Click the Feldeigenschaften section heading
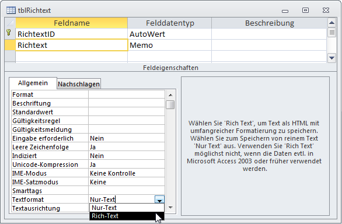The height and width of the screenshot is (224, 342). point(170,68)
